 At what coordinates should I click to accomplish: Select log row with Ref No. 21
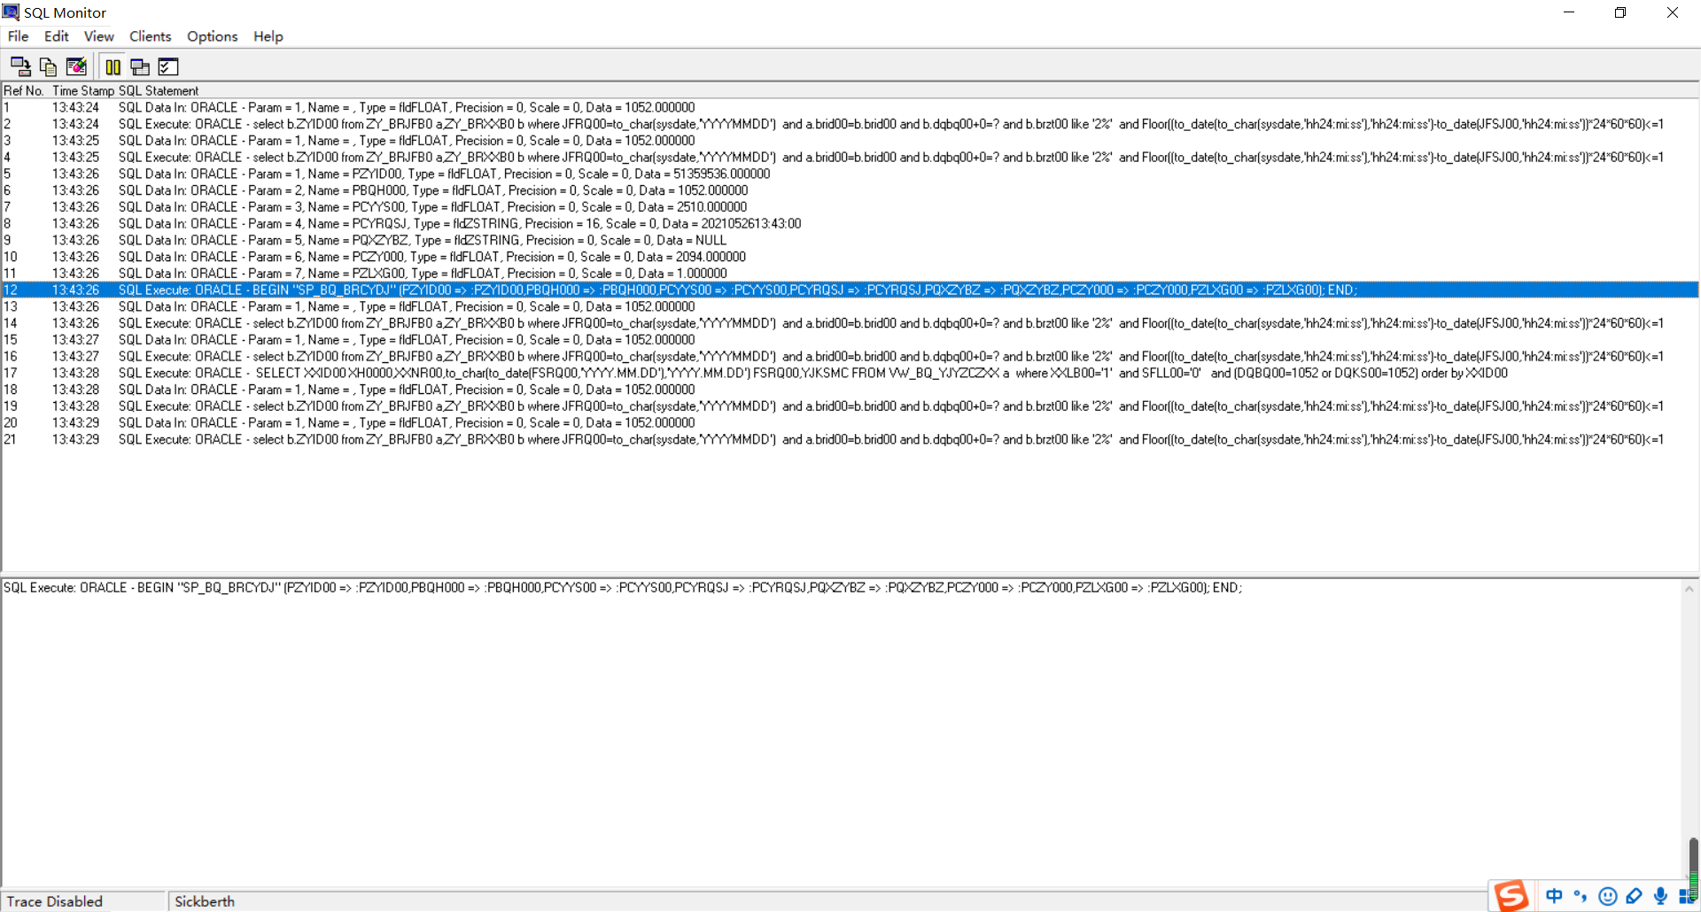pyautogui.click(x=850, y=439)
